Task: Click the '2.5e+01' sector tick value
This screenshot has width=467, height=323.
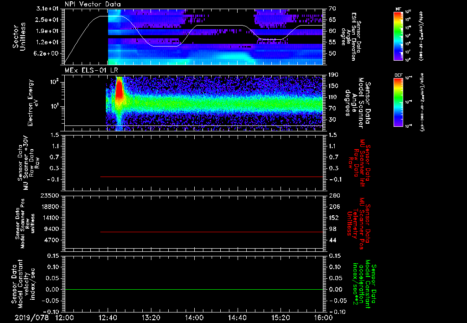Action: click(x=47, y=20)
